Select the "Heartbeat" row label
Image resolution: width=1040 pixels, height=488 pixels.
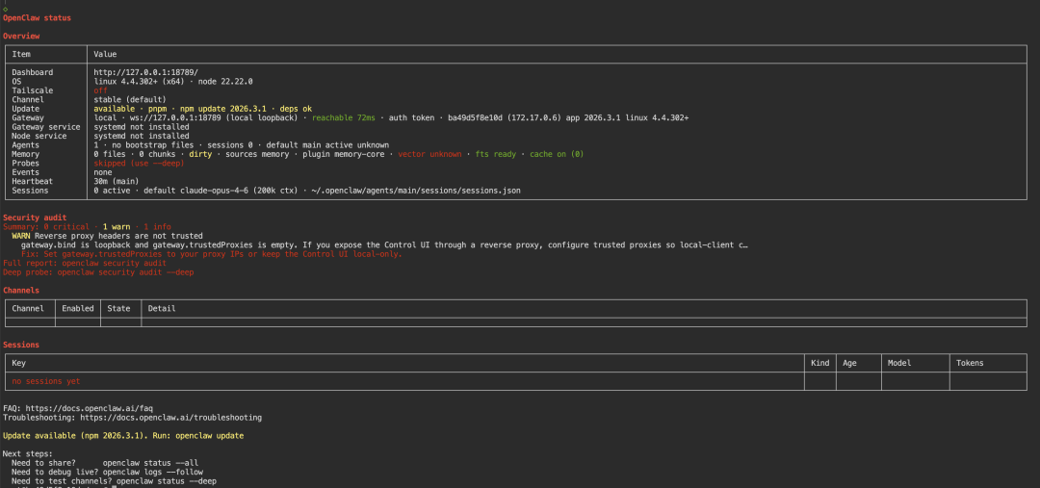coord(33,181)
